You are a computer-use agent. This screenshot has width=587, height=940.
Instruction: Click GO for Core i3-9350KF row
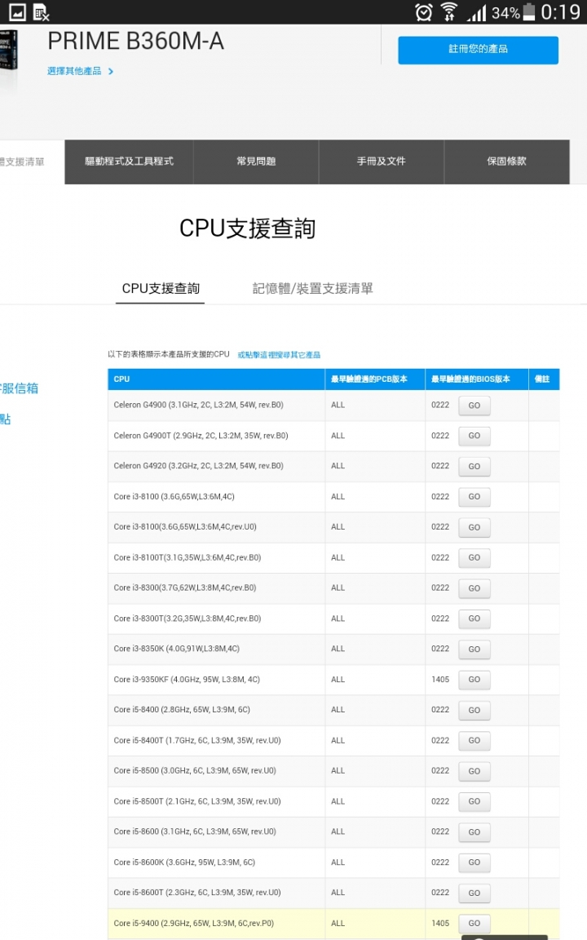[x=474, y=680]
